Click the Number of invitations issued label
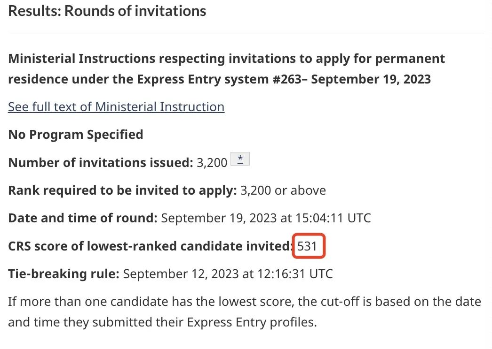The width and height of the screenshot is (492, 349). click(x=101, y=163)
